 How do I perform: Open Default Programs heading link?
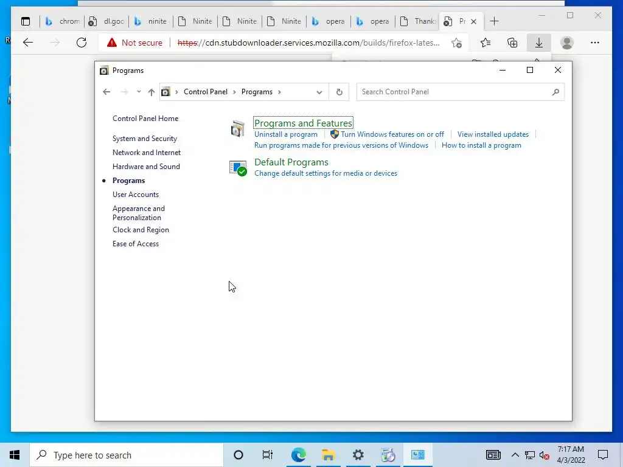click(291, 162)
